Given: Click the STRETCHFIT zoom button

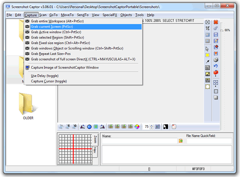Looking at the screenshot, I should [185, 21].
